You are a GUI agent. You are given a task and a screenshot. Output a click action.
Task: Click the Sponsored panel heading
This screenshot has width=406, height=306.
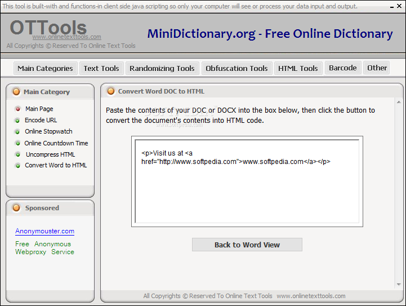pos(42,208)
